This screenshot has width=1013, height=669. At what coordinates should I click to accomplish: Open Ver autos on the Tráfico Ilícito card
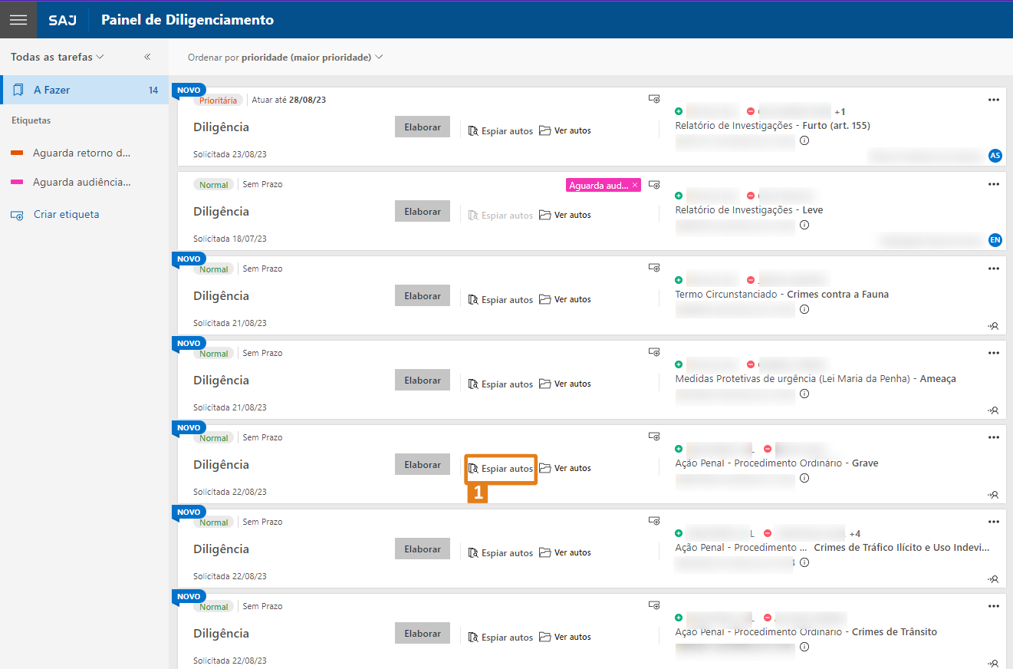tap(565, 552)
